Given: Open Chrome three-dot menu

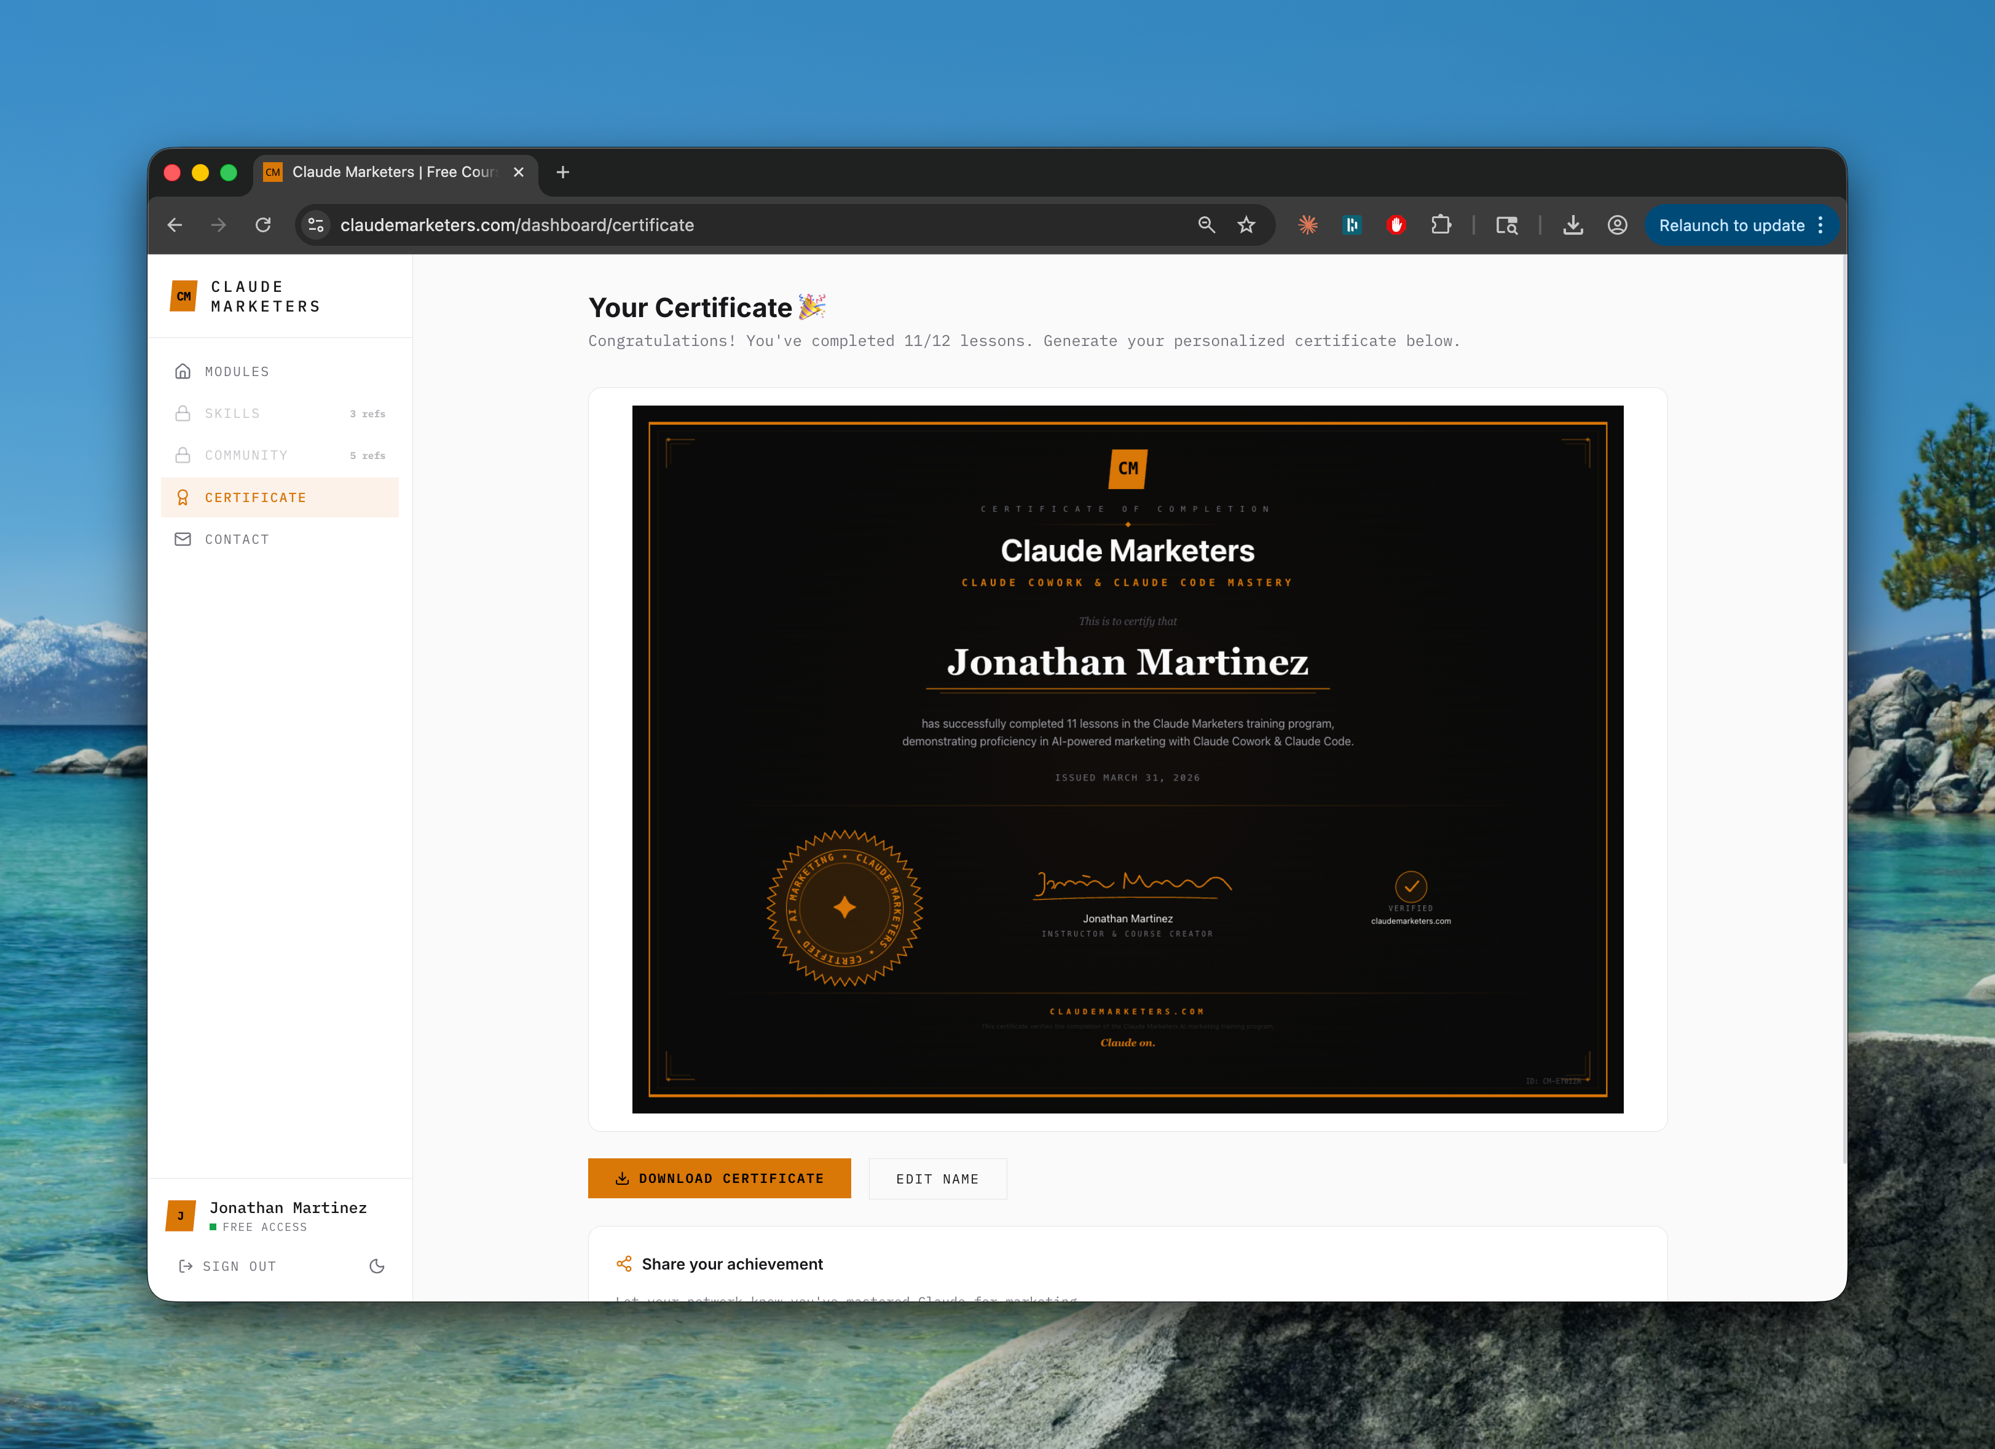Looking at the screenshot, I should [1820, 225].
